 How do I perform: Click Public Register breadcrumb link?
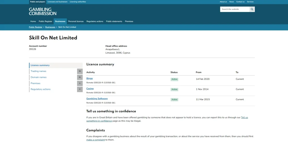pos(36,27)
